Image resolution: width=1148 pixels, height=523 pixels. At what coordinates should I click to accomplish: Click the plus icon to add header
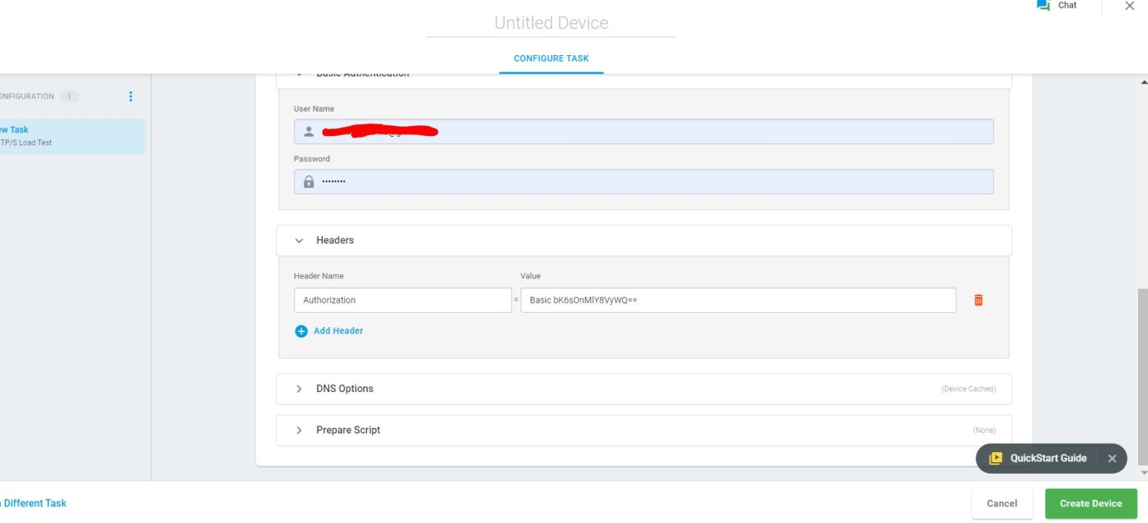tap(301, 331)
